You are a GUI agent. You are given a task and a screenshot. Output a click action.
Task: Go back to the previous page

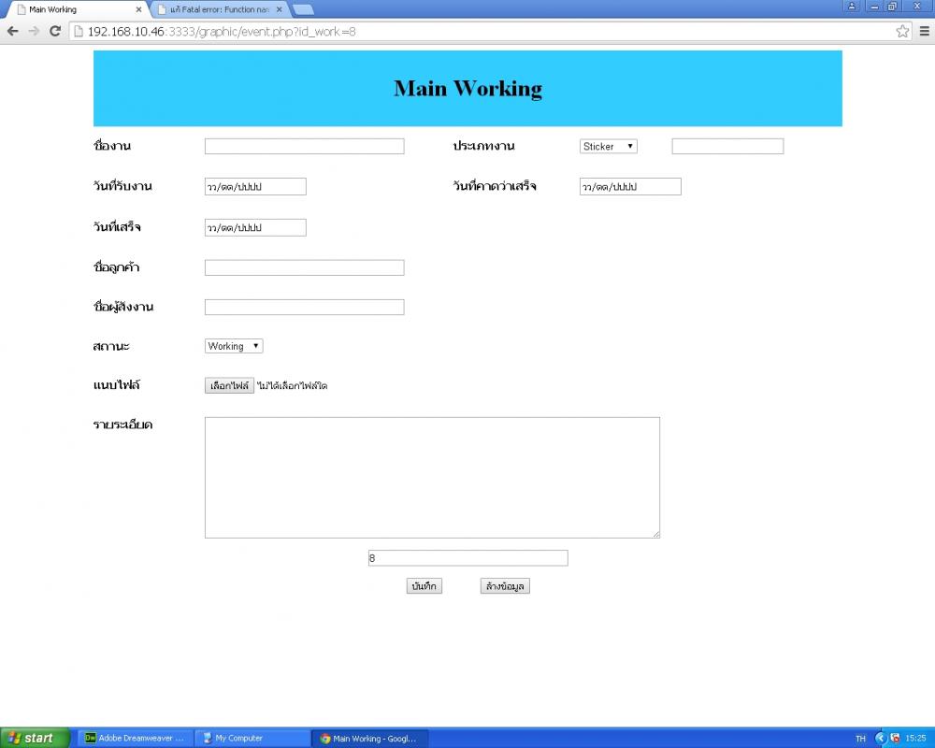pyautogui.click(x=12, y=31)
